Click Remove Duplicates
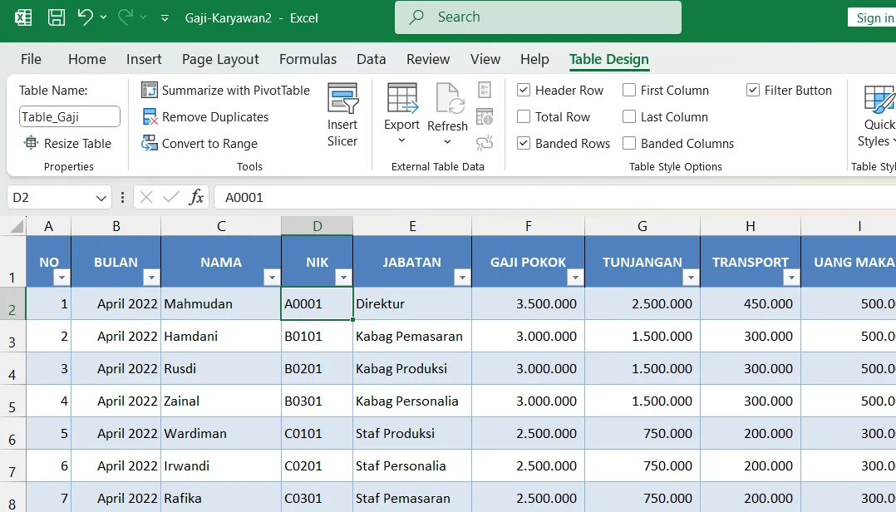 tap(206, 117)
